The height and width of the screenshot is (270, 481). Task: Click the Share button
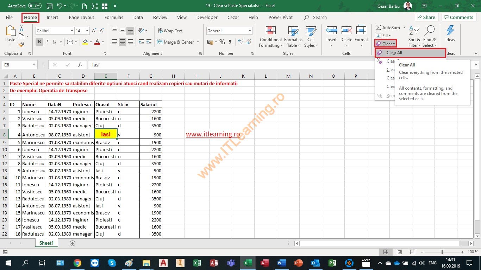[426, 17]
